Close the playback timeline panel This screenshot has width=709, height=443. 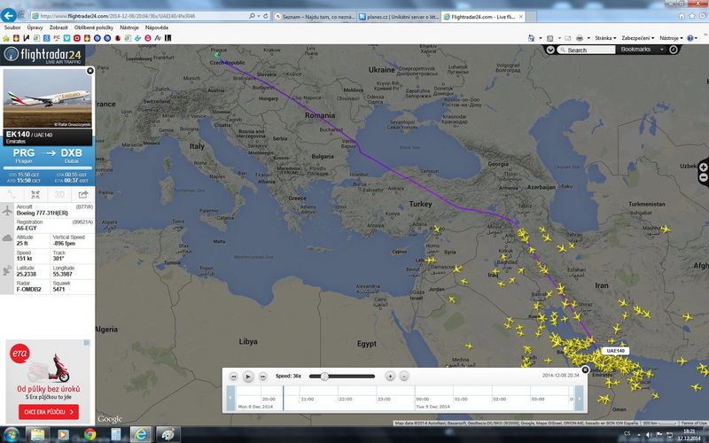585,369
